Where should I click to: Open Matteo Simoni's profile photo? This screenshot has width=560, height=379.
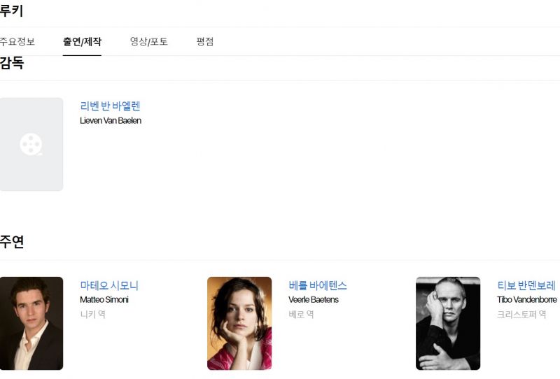[31, 323]
